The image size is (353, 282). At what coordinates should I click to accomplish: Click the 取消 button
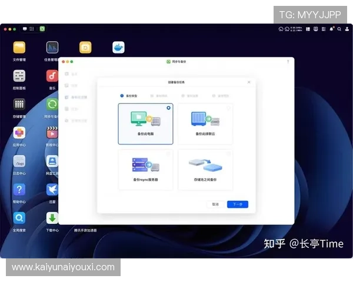pyautogui.click(x=215, y=204)
